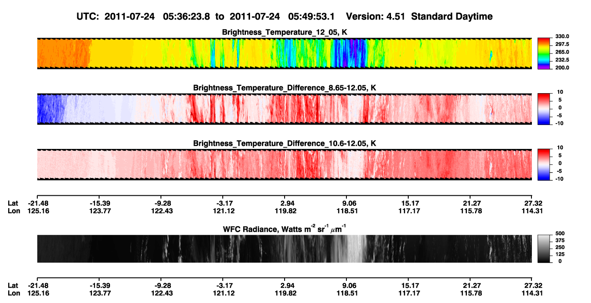591x303 pixels.
Task: Click the 250 label on the WFC colorbar
Action: coord(560,248)
